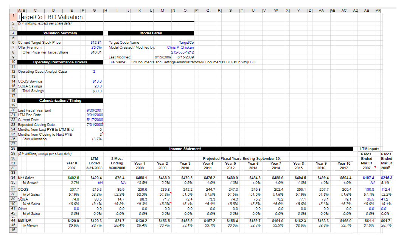
Task: Select the Current Target Stock Price value $12.81
Action: [95, 43]
